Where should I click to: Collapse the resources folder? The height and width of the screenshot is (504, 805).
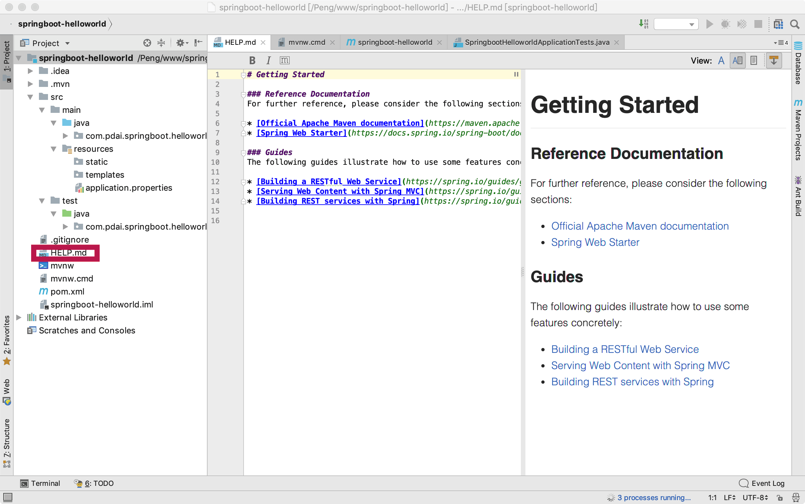[54, 149]
